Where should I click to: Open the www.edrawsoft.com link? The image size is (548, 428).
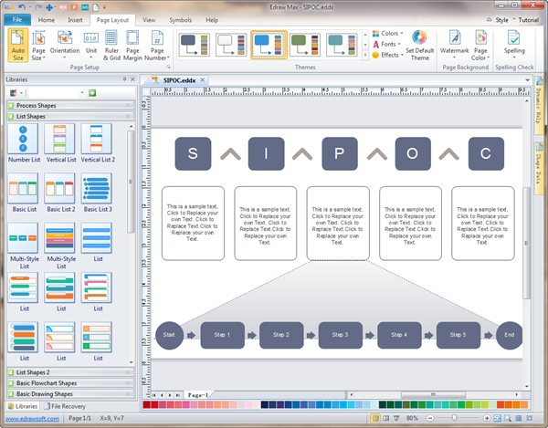coord(32,417)
